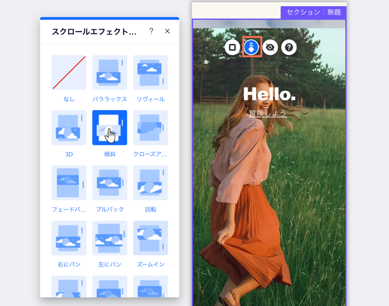389x306 pixels.
Task: Click the 回転 label text
Action: click(151, 209)
